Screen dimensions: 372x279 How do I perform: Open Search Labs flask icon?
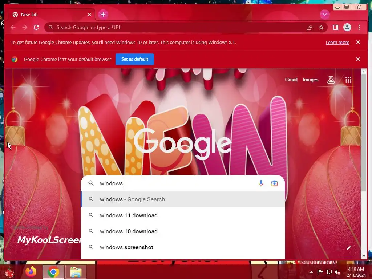coord(331,80)
